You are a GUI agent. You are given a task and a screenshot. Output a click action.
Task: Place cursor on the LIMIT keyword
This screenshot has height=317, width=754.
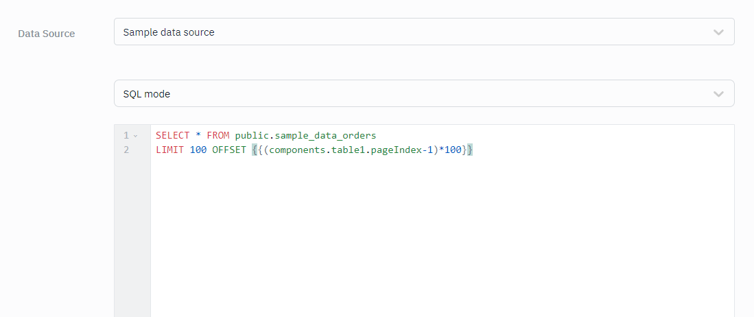(169, 150)
